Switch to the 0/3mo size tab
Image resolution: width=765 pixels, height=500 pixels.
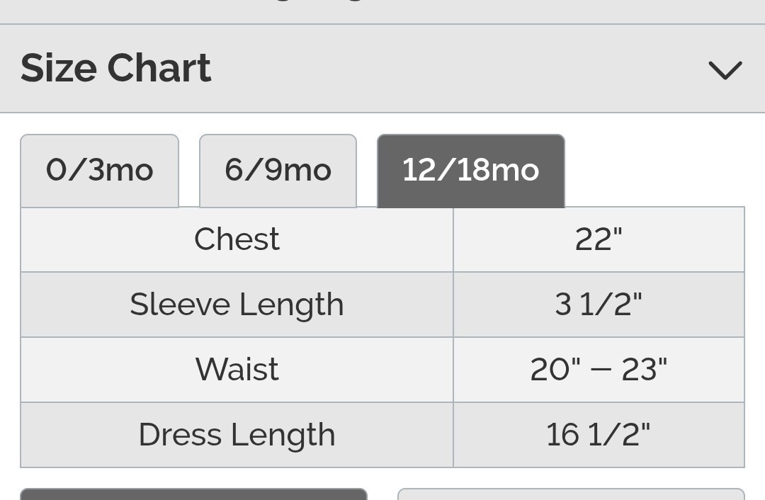99,171
